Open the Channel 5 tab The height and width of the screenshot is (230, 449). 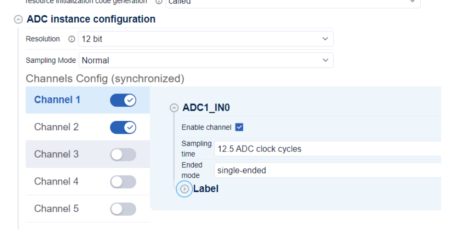pyautogui.click(x=56, y=209)
